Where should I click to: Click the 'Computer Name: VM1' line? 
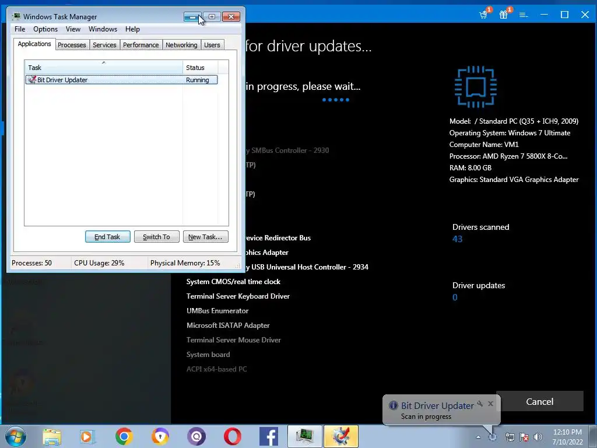[484, 145]
